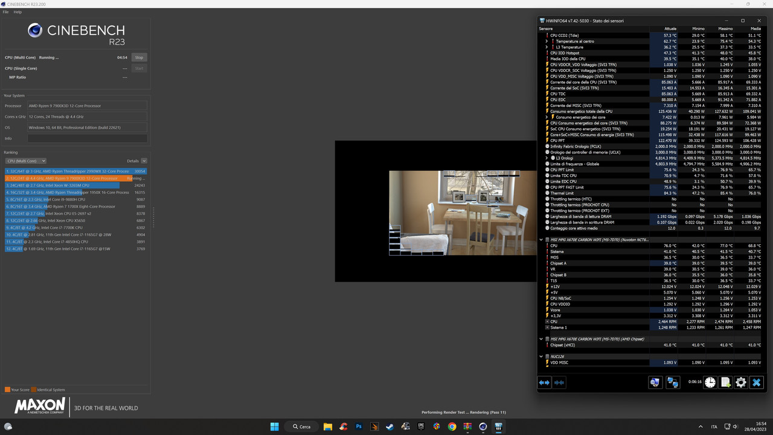Click Massimo column header
This screenshot has width=773, height=435.
725,28
